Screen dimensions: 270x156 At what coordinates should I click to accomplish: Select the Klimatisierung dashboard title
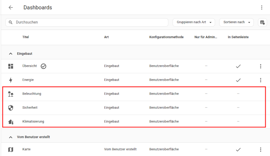pos(33,121)
